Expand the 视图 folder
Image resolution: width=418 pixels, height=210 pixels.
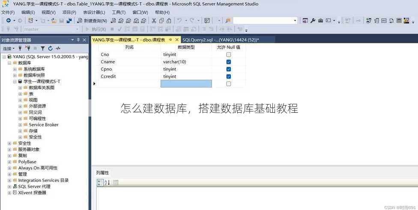pyautogui.click(x=20, y=100)
